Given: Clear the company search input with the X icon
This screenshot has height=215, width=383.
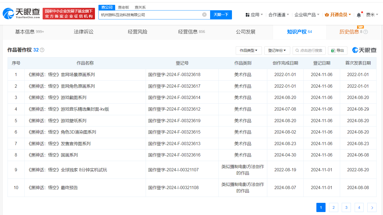Looking at the screenshot, I should coord(204,15).
